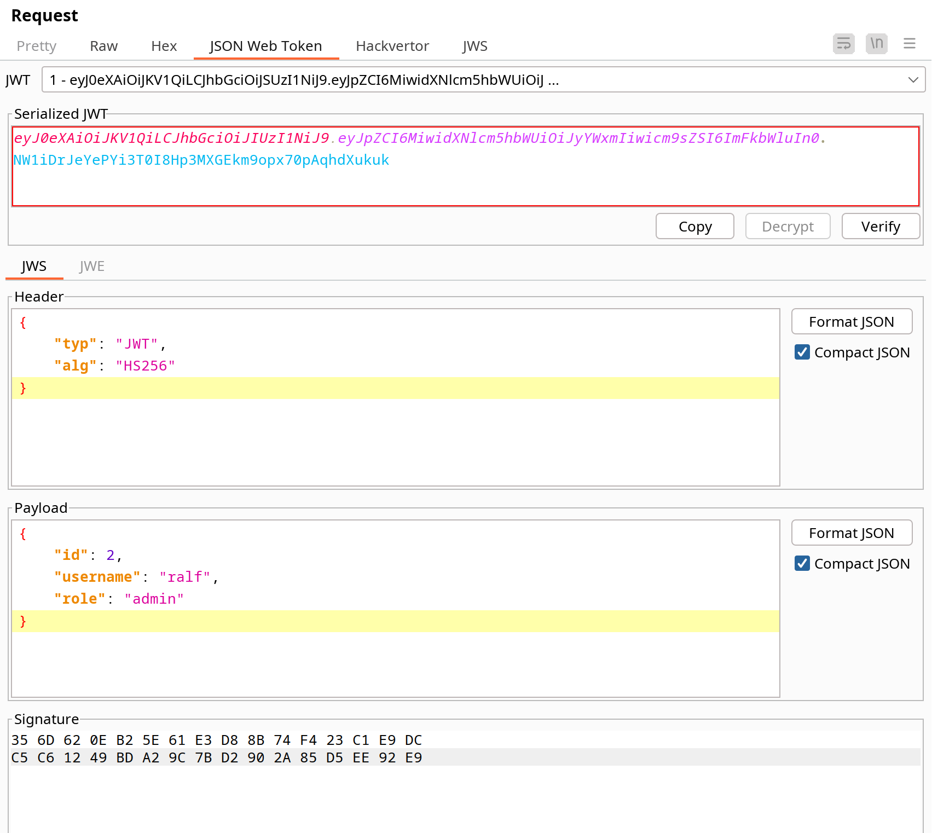The image size is (932, 833).
Task: Open the Hackvertor tab
Action: tap(392, 46)
